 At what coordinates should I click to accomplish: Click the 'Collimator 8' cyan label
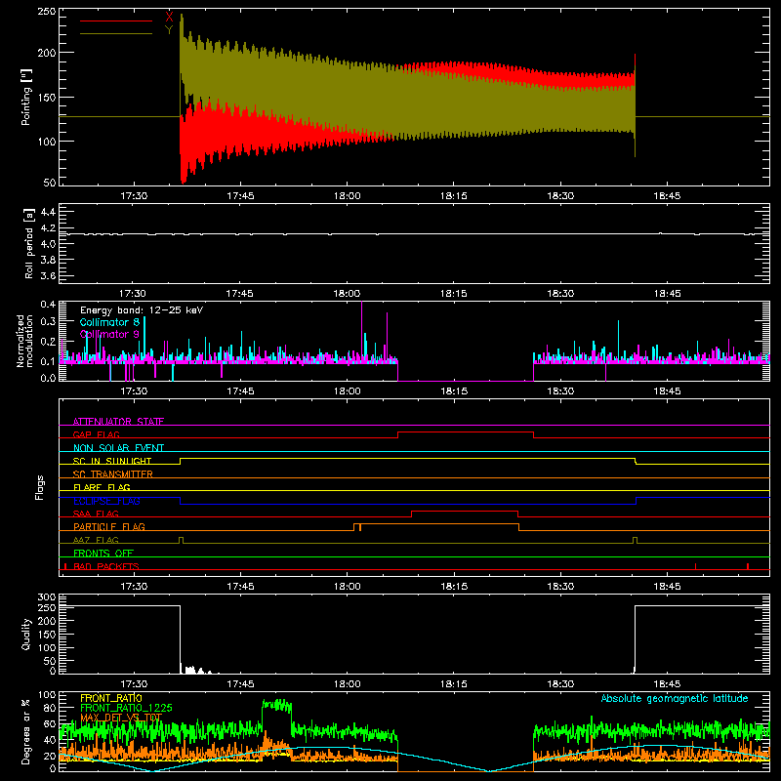pos(109,322)
